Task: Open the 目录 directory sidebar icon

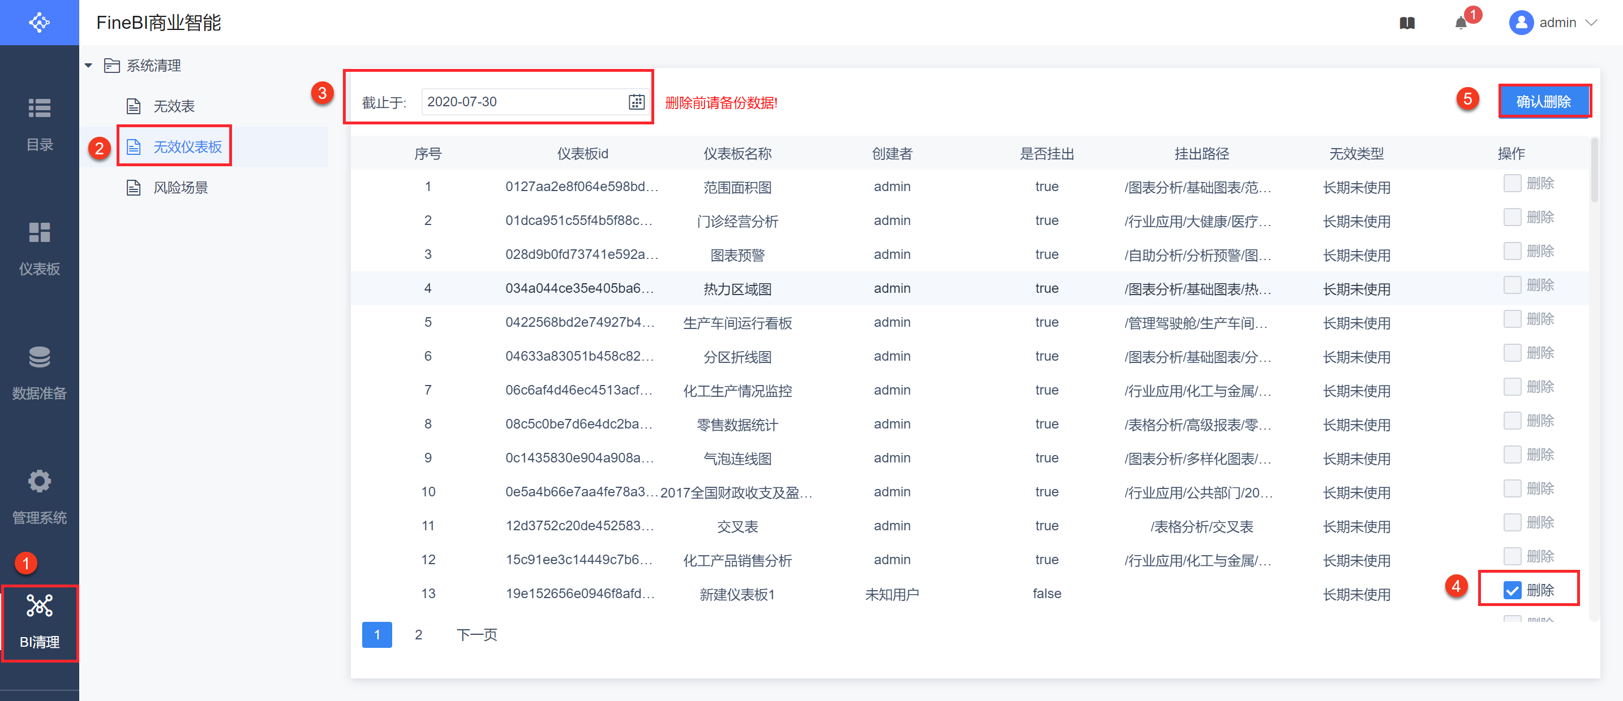Action: (39, 108)
